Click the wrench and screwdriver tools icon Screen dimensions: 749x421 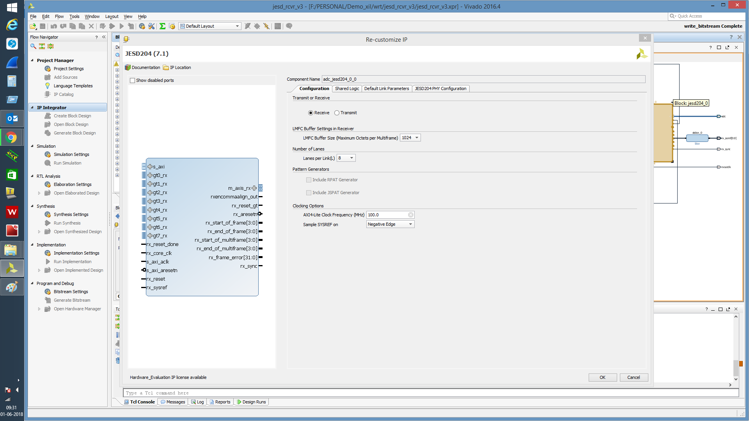151,26
